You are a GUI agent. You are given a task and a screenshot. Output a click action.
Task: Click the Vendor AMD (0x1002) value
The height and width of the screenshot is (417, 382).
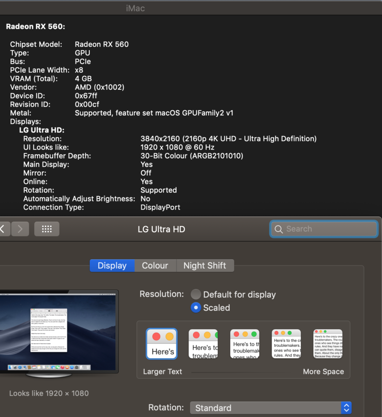(99, 87)
